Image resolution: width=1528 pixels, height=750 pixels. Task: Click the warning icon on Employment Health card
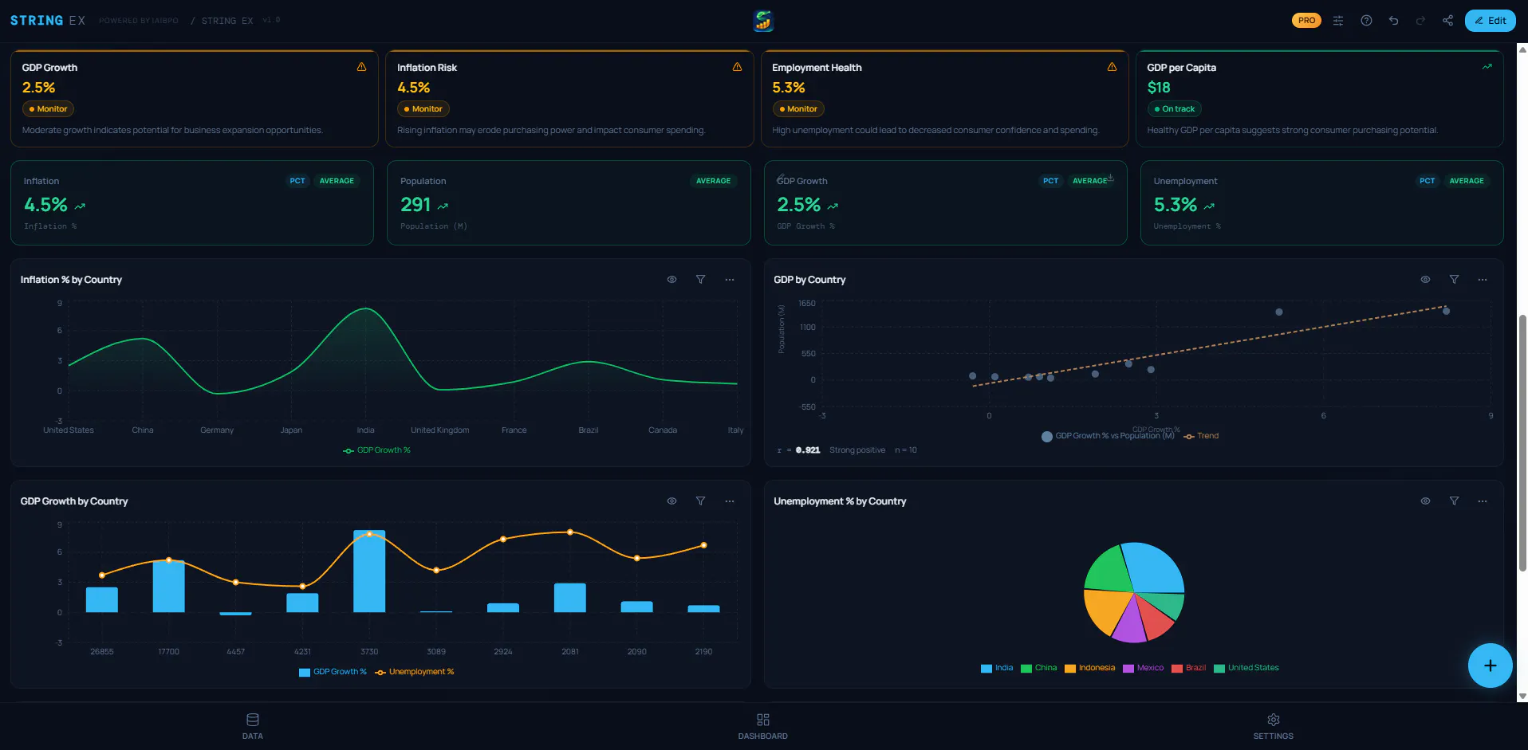tap(1112, 67)
